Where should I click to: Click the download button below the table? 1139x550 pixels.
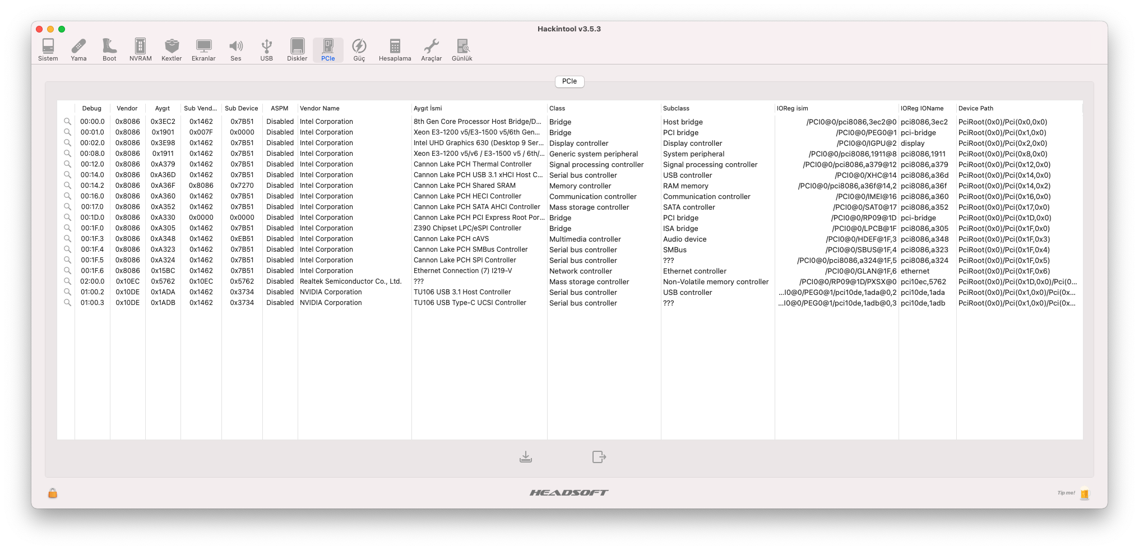pyautogui.click(x=526, y=457)
